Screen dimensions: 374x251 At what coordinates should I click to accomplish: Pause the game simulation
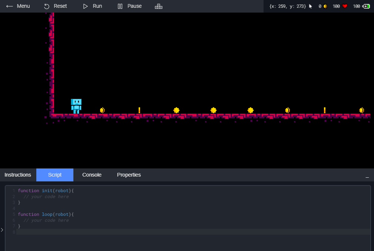(129, 6)
